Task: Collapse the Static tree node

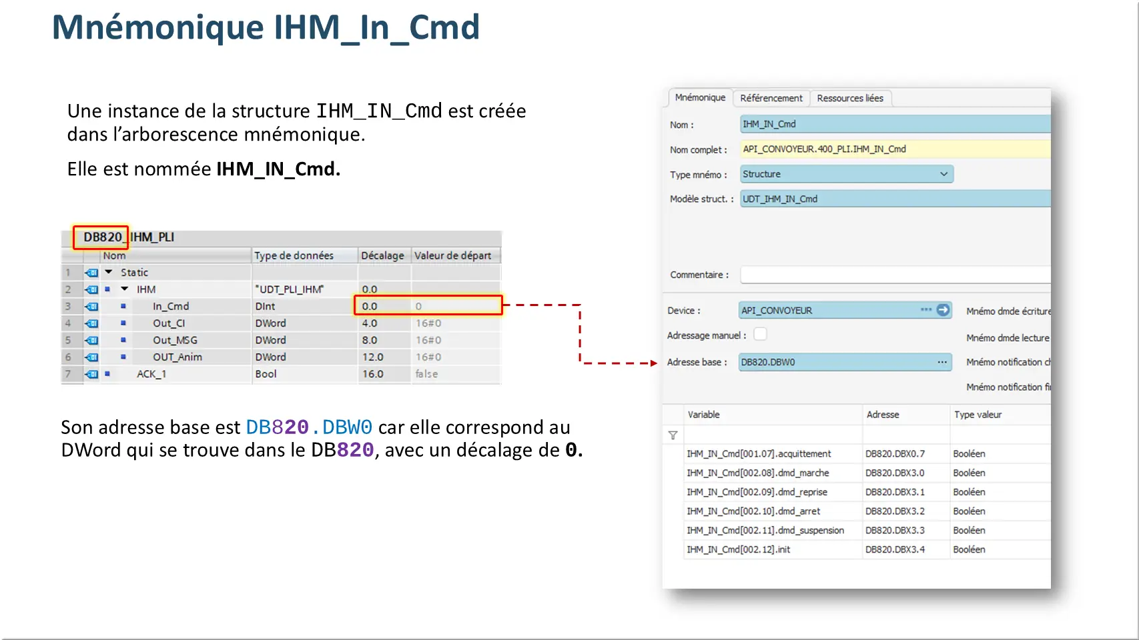Action: point(109,272)
